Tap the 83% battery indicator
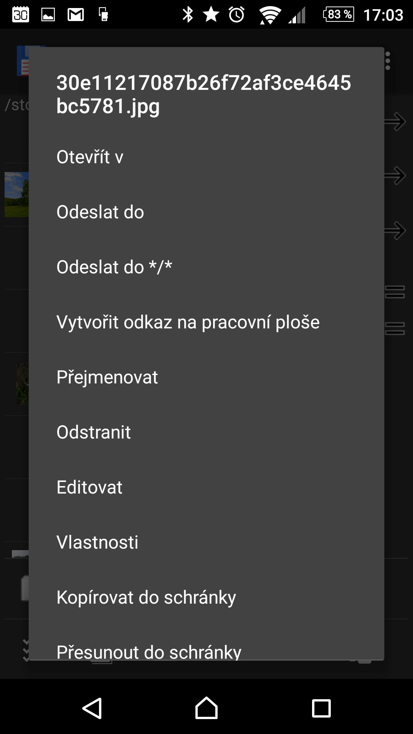The image size is (413, 734). 339,15
